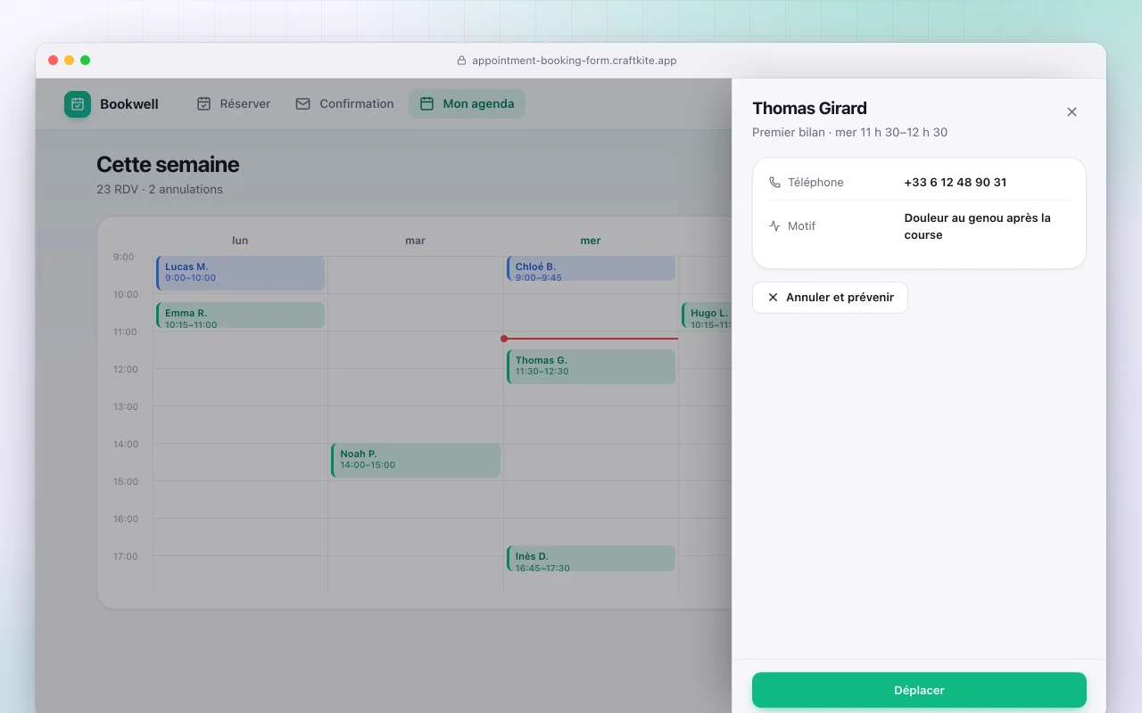
Task: Open the Confirmation tab
Action: 344,104
